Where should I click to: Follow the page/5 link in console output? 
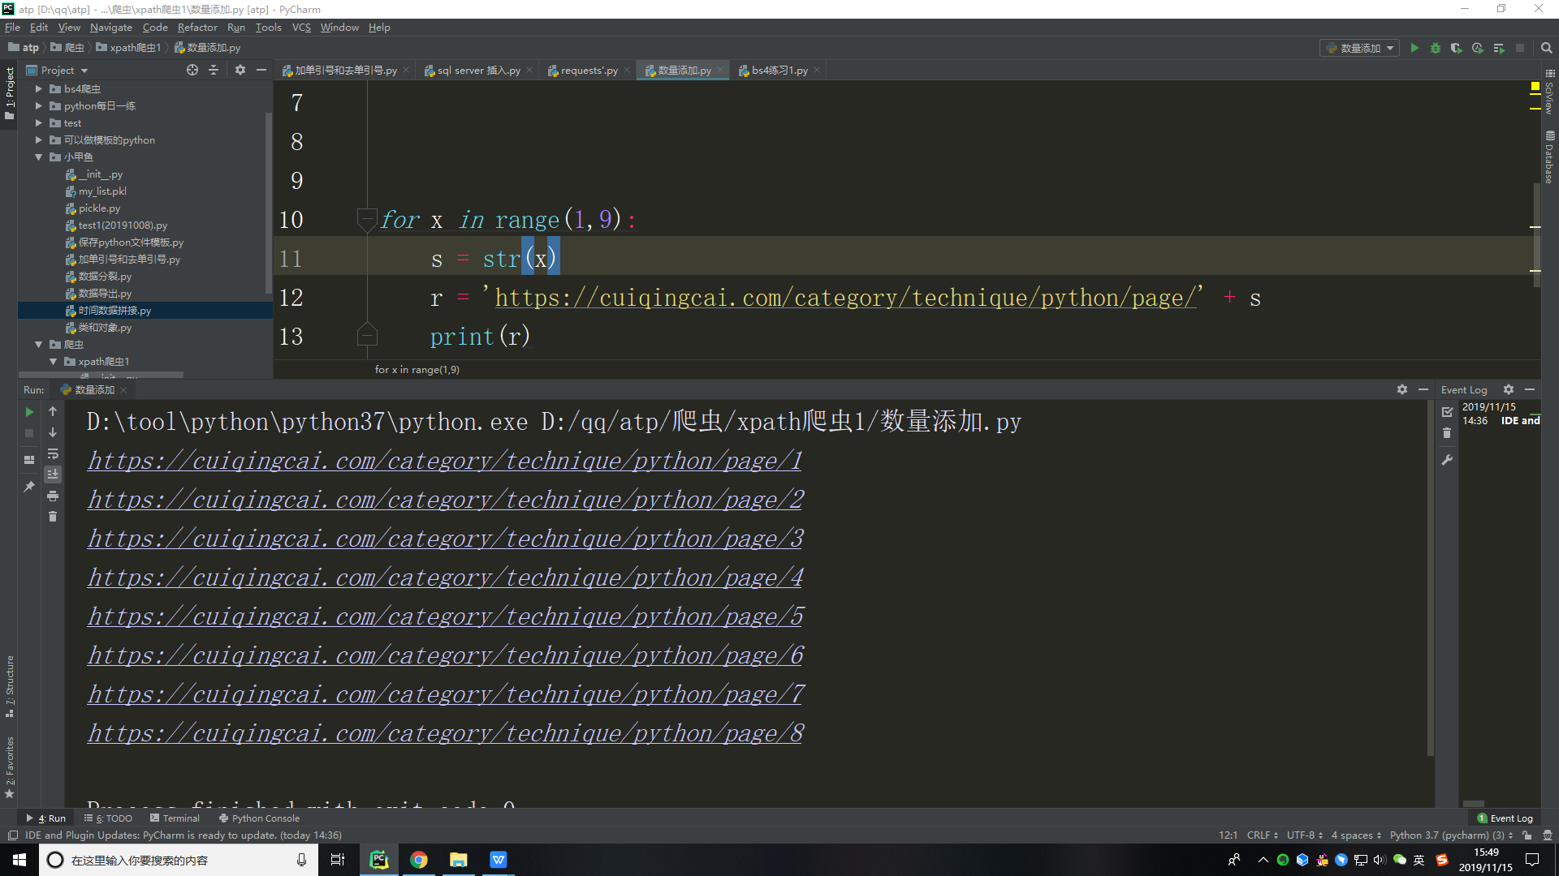[445, 616]
